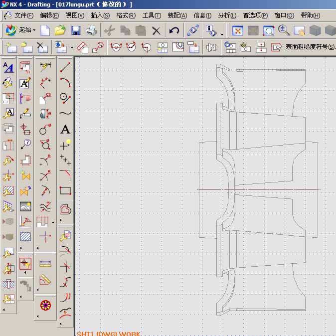Select the Chamfer corner tool
The image size is (336, 336).
click(x=65, y=175)
